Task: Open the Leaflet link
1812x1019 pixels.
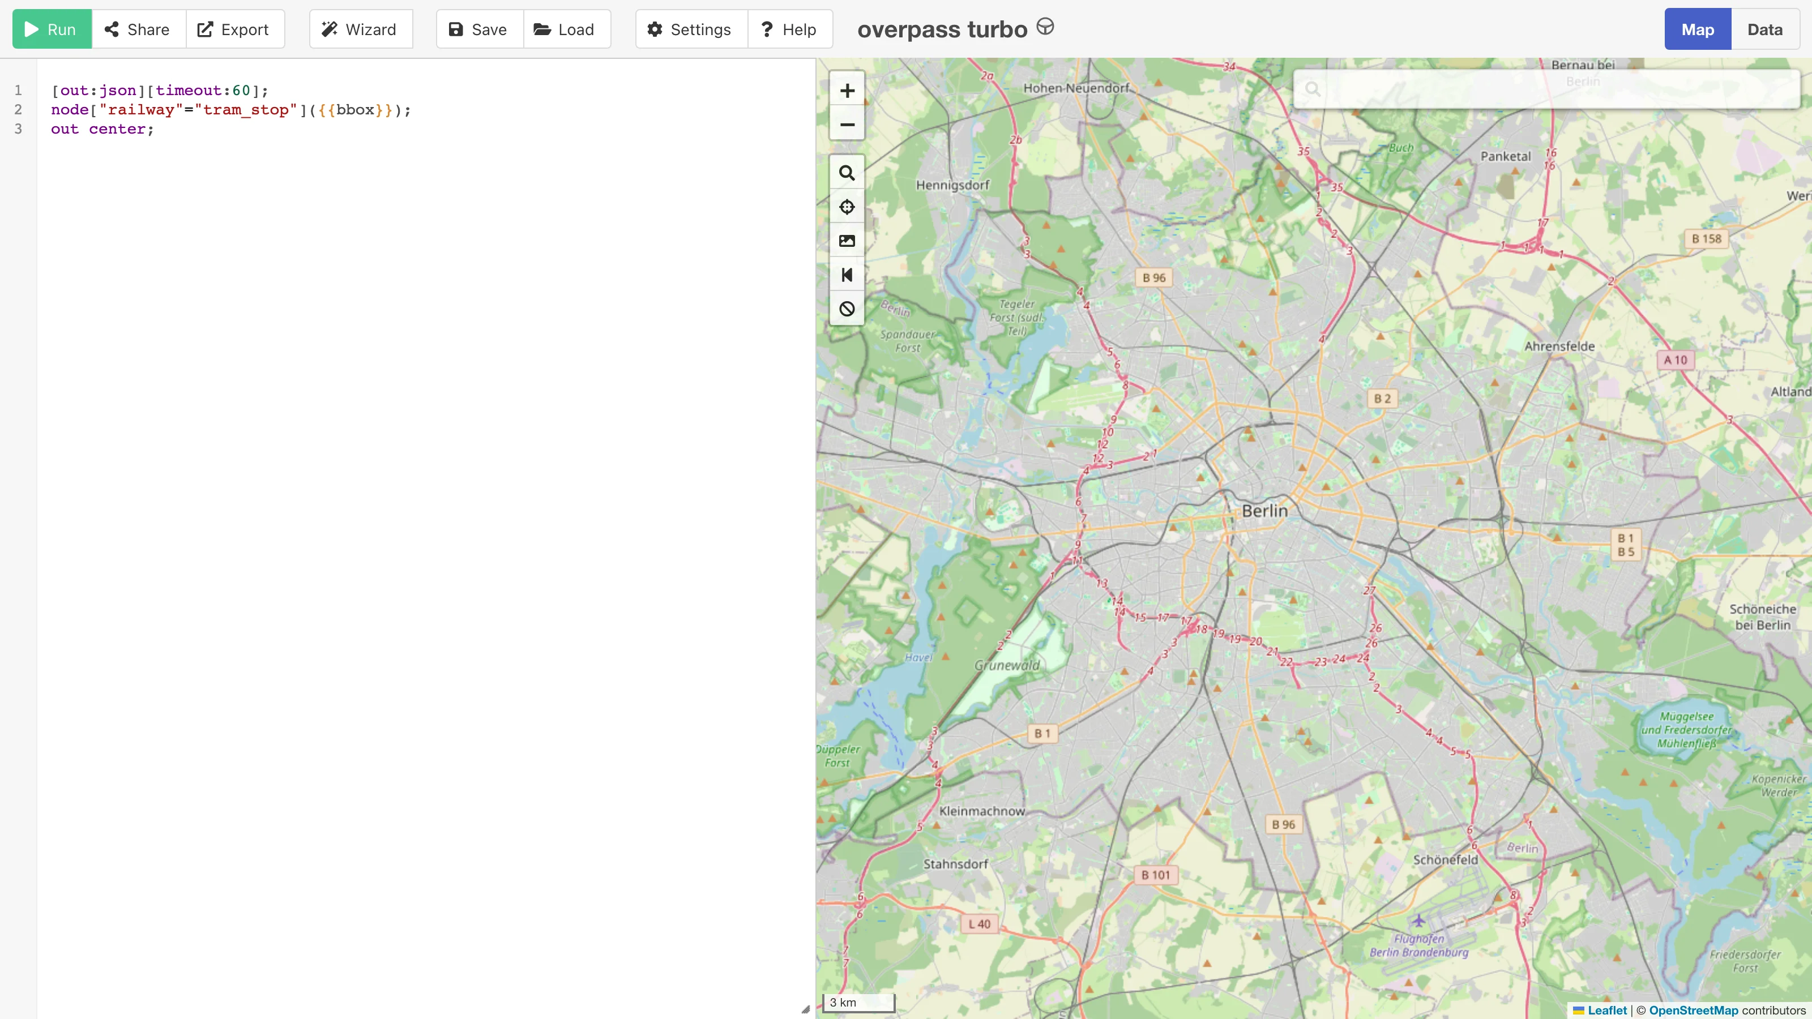Action: click(1608, 1010)
